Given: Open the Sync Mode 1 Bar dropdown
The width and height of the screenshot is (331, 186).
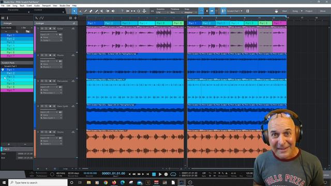Looking at the screenshot, I should (x=26, y=27).
